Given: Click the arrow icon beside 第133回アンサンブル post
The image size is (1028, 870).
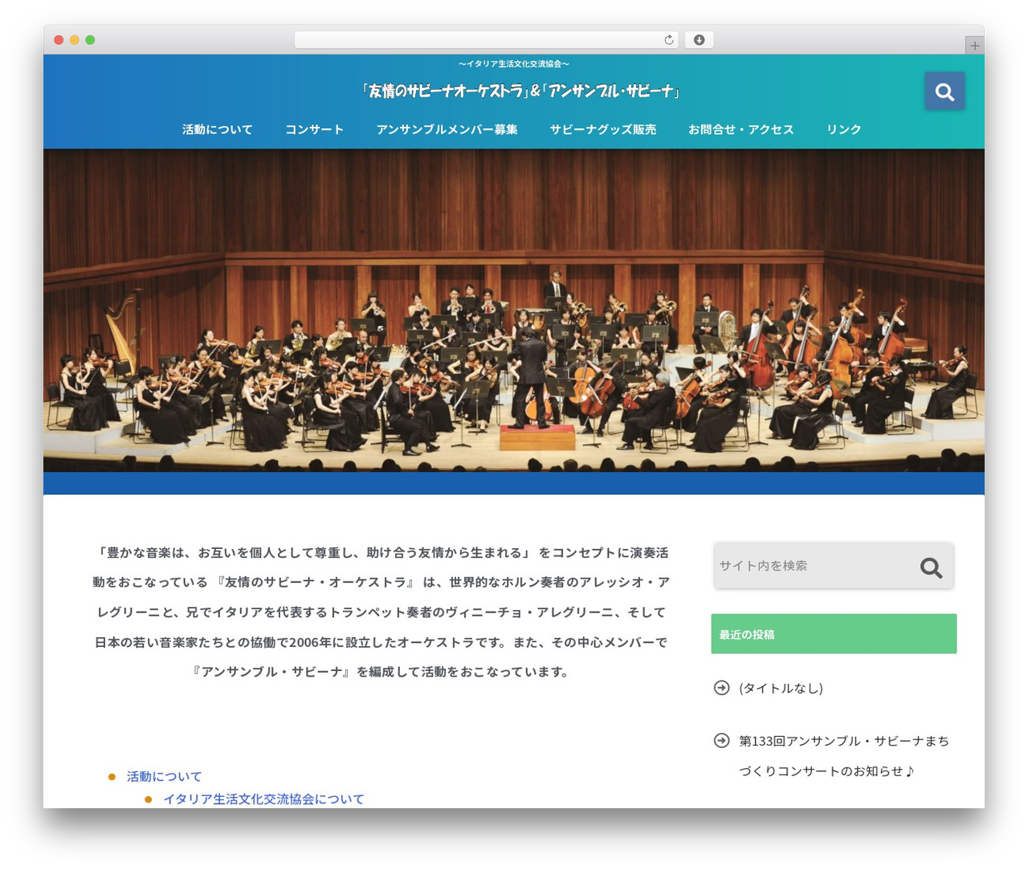Looking at the screenshot, I should click(721, 741).
